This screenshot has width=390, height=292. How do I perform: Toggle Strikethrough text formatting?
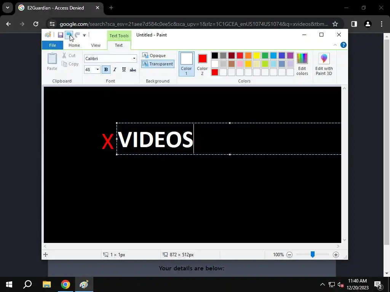point(133,70)
